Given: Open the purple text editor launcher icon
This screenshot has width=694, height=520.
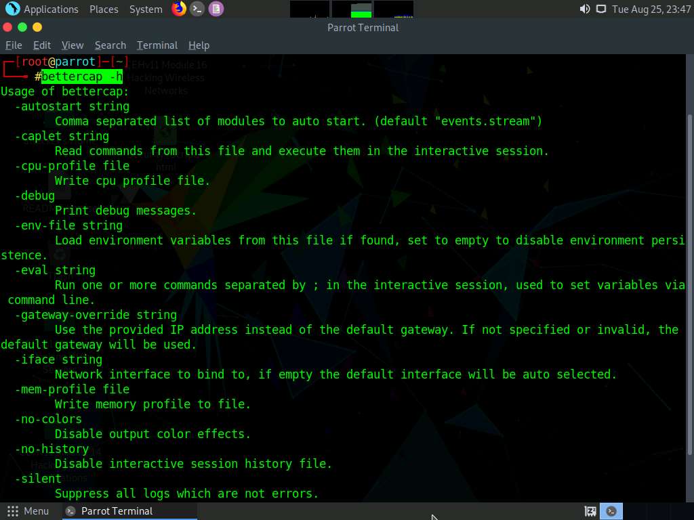Looking at the screenshot, I should tap(216, 9).
